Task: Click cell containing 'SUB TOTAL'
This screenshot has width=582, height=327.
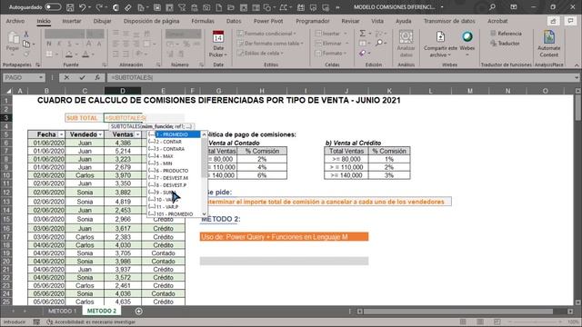Action: pyautogui.click(x=85, y=118)
